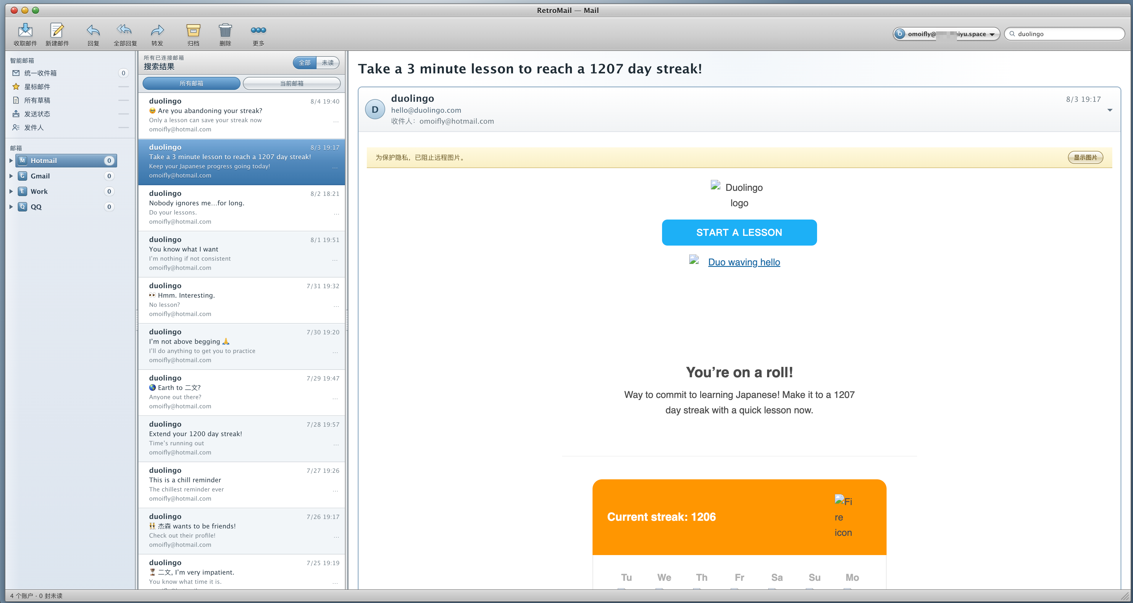Click the Hotmail unread count badge
Screen dimensions: 1133x603
109,161
